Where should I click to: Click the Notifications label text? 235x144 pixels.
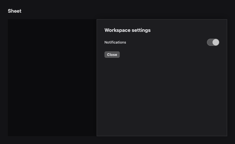click(x=115, y=42)
